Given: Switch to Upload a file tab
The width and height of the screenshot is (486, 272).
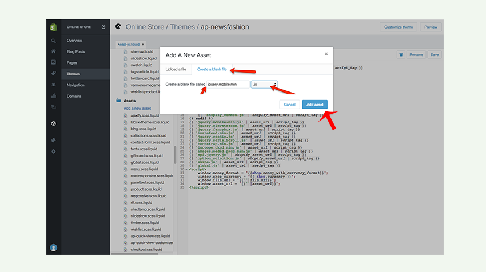Looking at the screenshot, I should point(176,69).
